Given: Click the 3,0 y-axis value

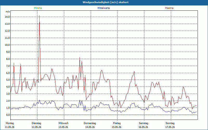Looking at the screenshot, I should (8, 94).
